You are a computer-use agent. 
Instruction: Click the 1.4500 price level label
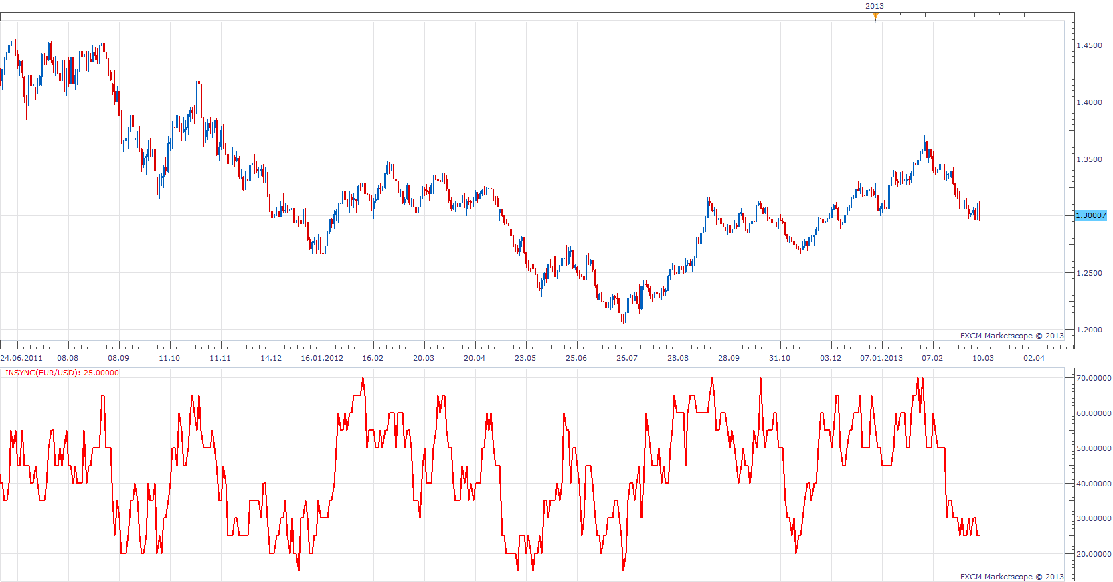1089,45
